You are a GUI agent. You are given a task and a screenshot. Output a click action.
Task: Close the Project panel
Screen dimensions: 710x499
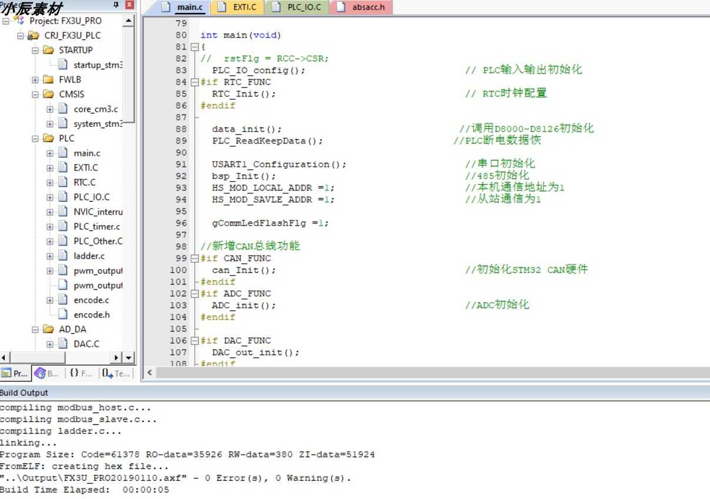(129, 4)
